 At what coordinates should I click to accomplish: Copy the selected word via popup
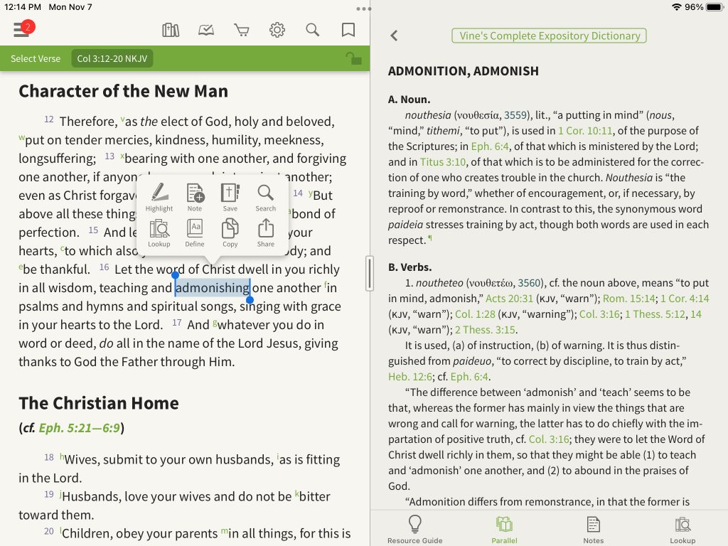pos(230,232)
